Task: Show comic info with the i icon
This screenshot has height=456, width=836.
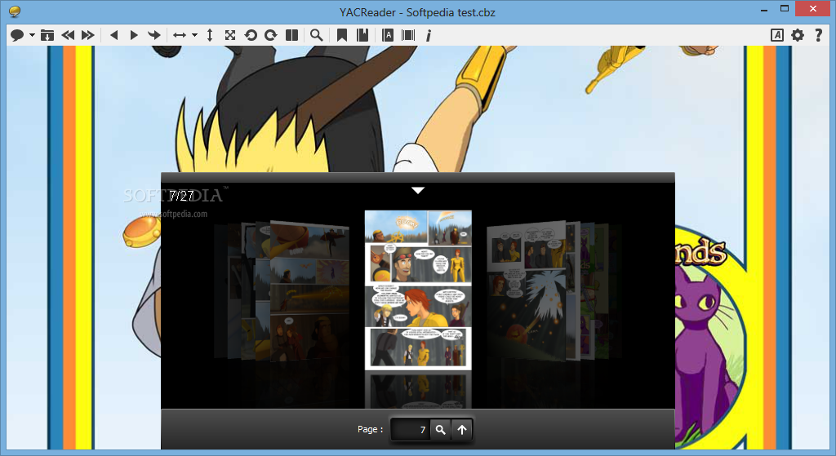Action: coord(428,35)
